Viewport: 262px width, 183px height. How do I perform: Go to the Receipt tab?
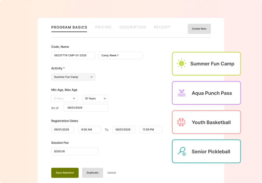click(162, 27)
